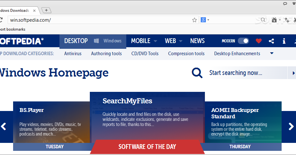Click the TOP DOWNLOAD CATEGORIES label
The image size is (296, 155).
click(x=27, y=54)
